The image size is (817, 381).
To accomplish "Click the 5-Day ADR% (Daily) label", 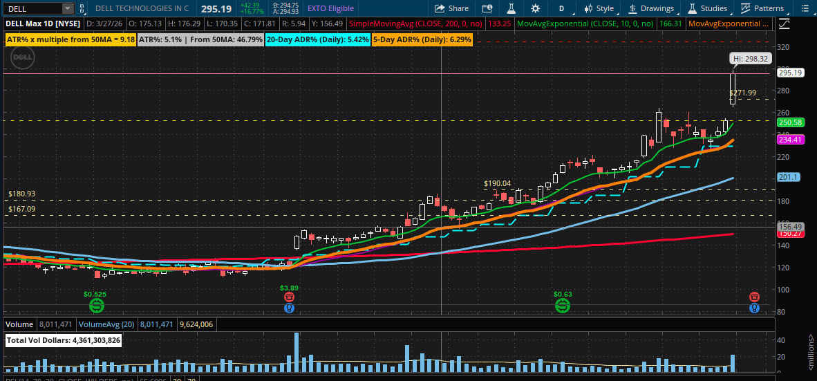I will [x=422, y=39].
